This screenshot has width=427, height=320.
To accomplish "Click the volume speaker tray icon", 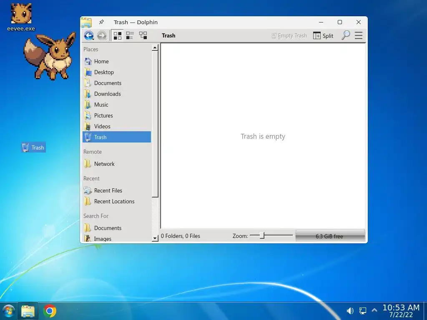I will pos(350,311).
